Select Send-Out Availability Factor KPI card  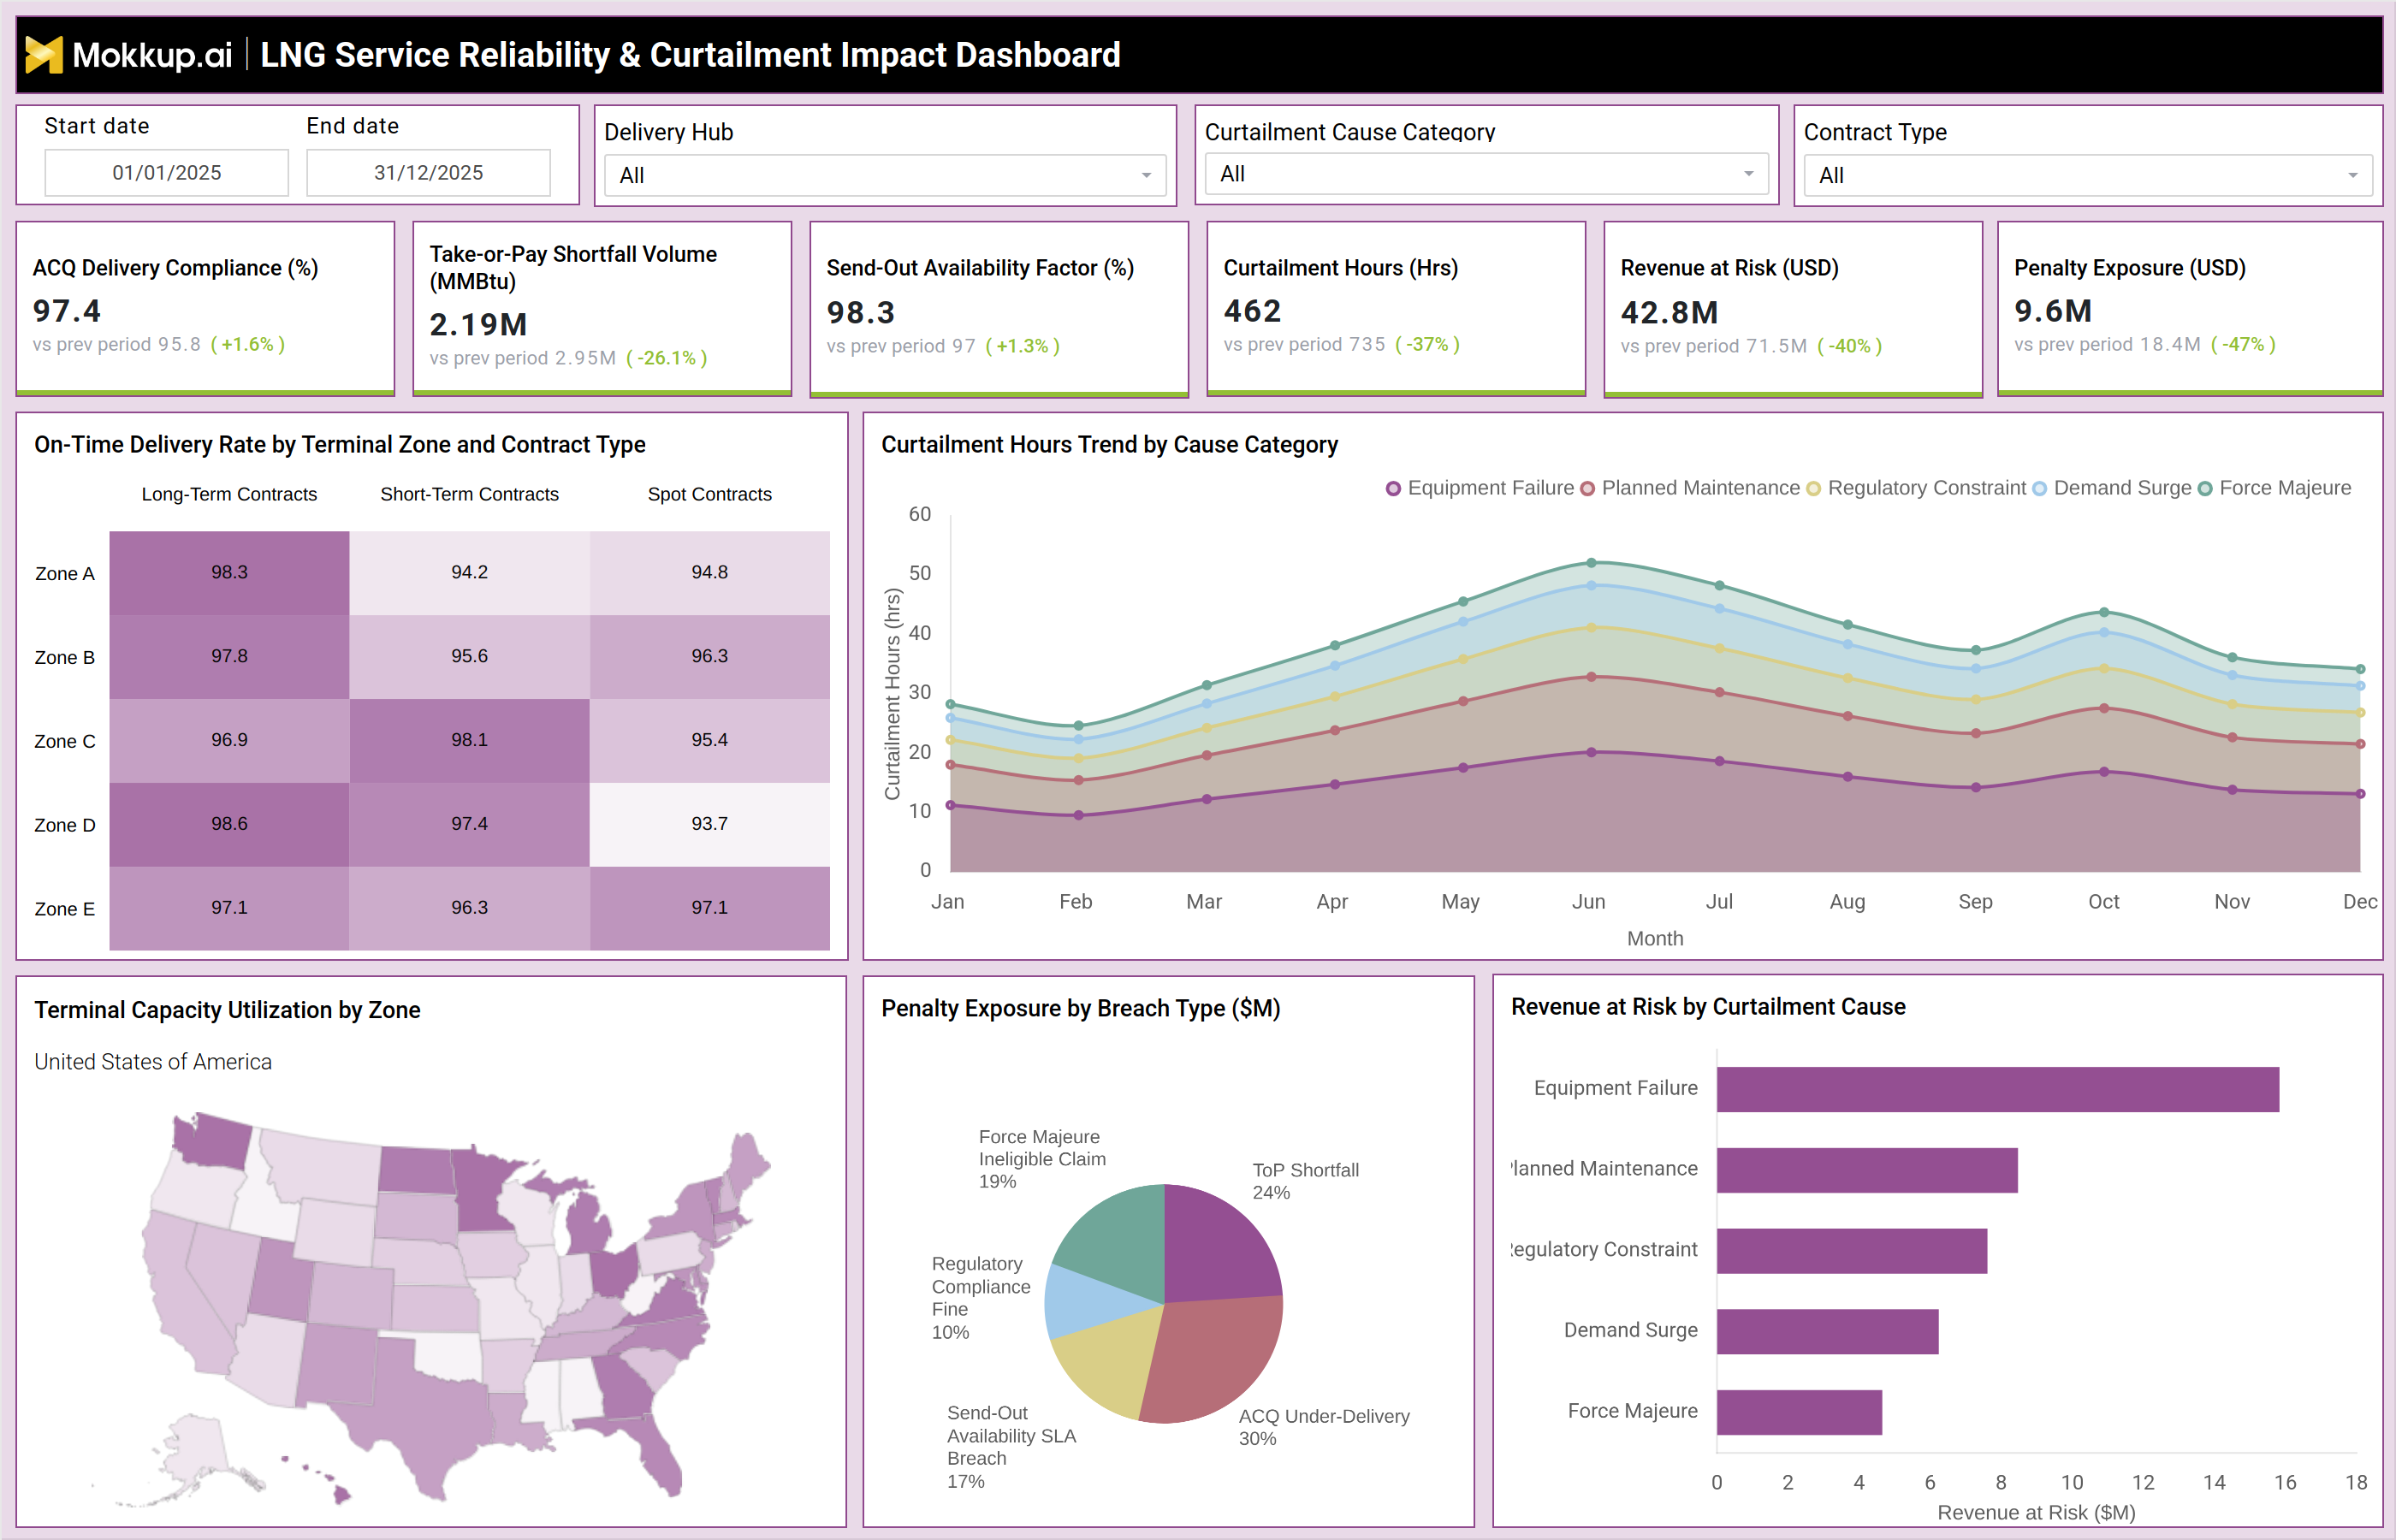point(999,309)
